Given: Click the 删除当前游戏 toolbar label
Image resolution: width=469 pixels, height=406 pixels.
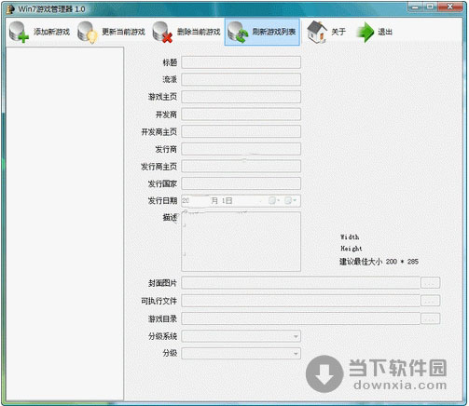Looking at the screenshot, I should [x=199, y=32].
